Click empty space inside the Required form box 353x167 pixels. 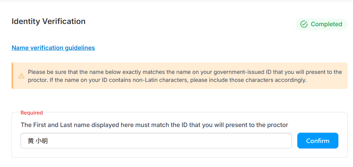[x=179, y=153]
